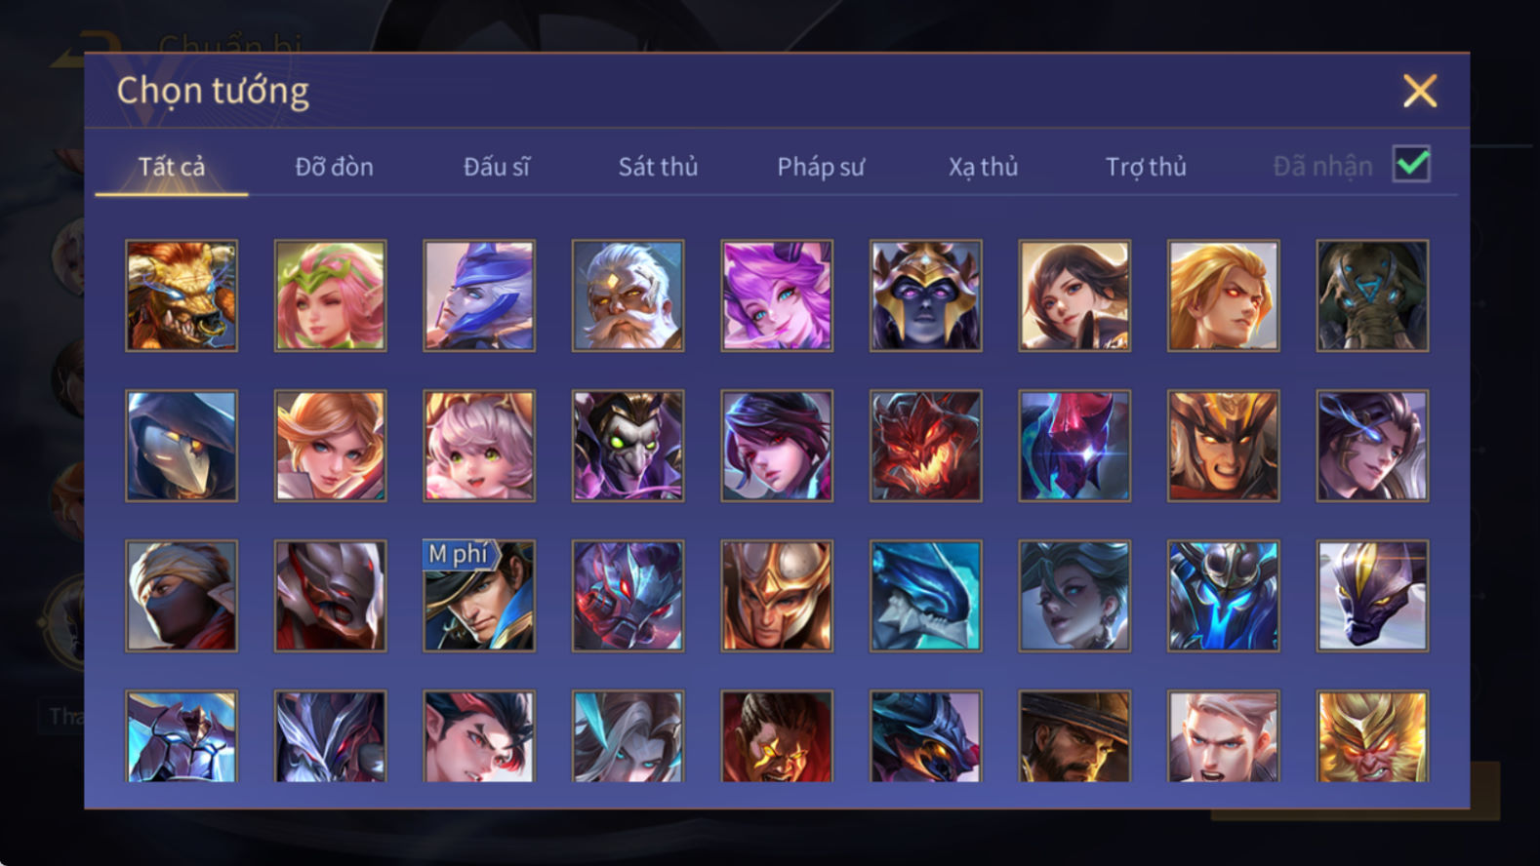This screenshot has height=866, width=1540.
Task: Choose the white-bearded old man hero
Action: pyautogui.click(x=628, y=295)
